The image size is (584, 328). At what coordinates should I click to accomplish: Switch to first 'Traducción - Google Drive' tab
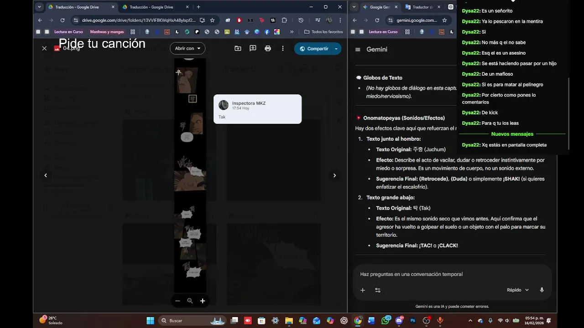pos(77,7)
